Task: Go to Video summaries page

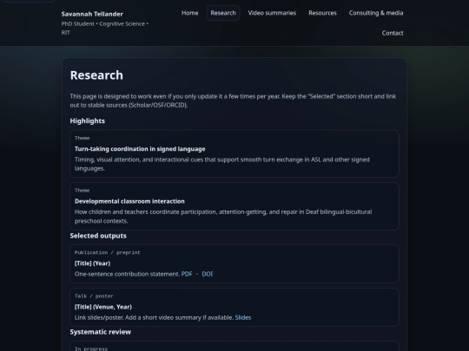Action: pos(272,13)
